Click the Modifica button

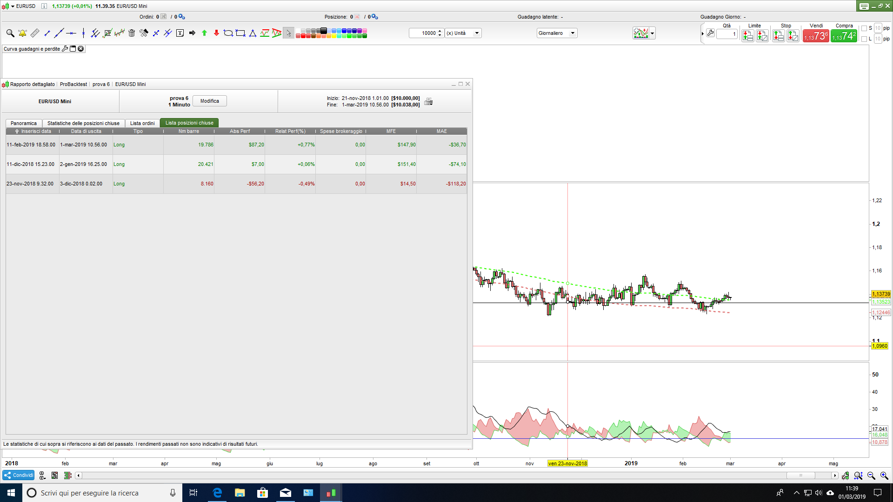210,101
